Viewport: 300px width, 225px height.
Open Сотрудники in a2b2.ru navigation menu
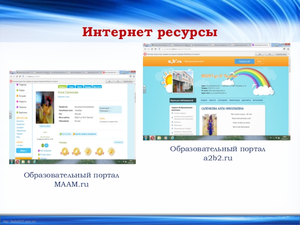click(222, 100)
